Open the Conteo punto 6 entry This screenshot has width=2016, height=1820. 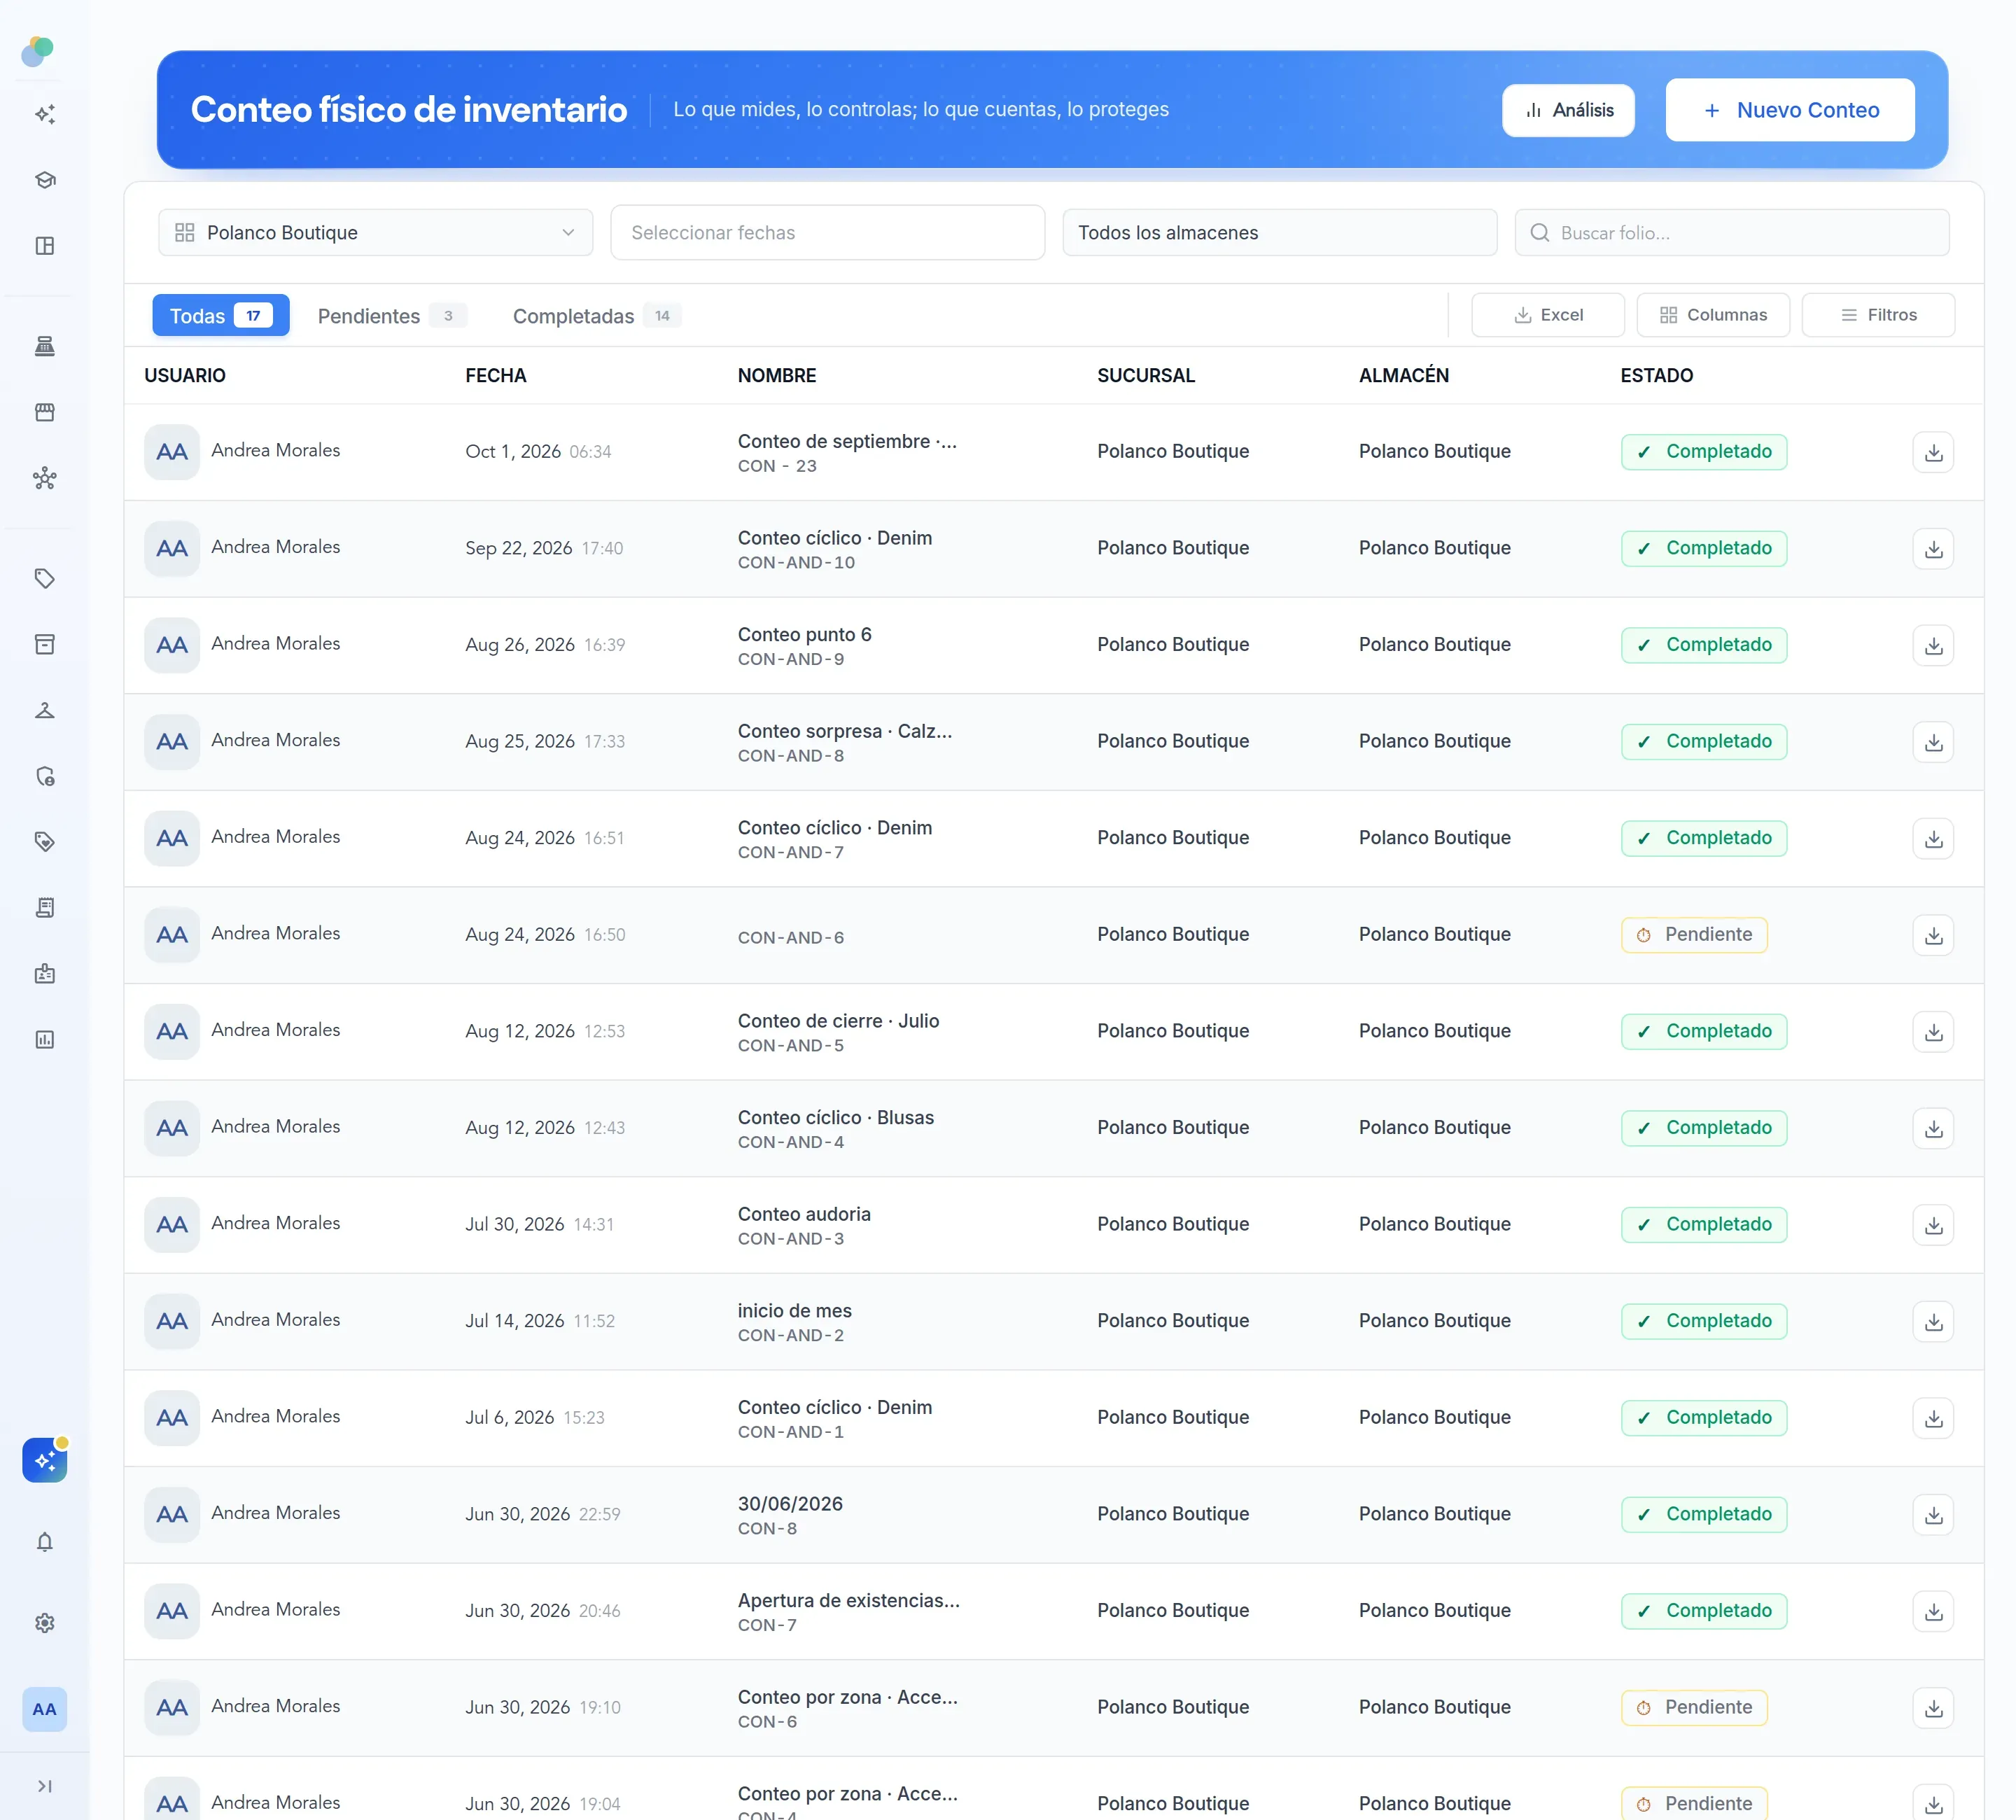coord(804,634)
